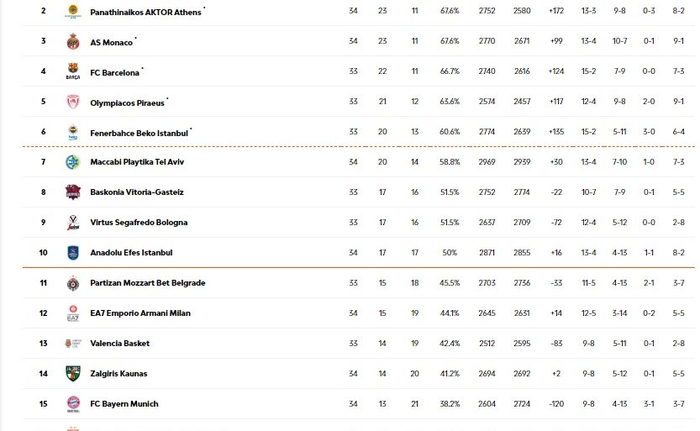Viewport: 700px width, 431px height.
Task: Click the Maccabi Playtika Tel Aviv name
Action: pos(144,162)
